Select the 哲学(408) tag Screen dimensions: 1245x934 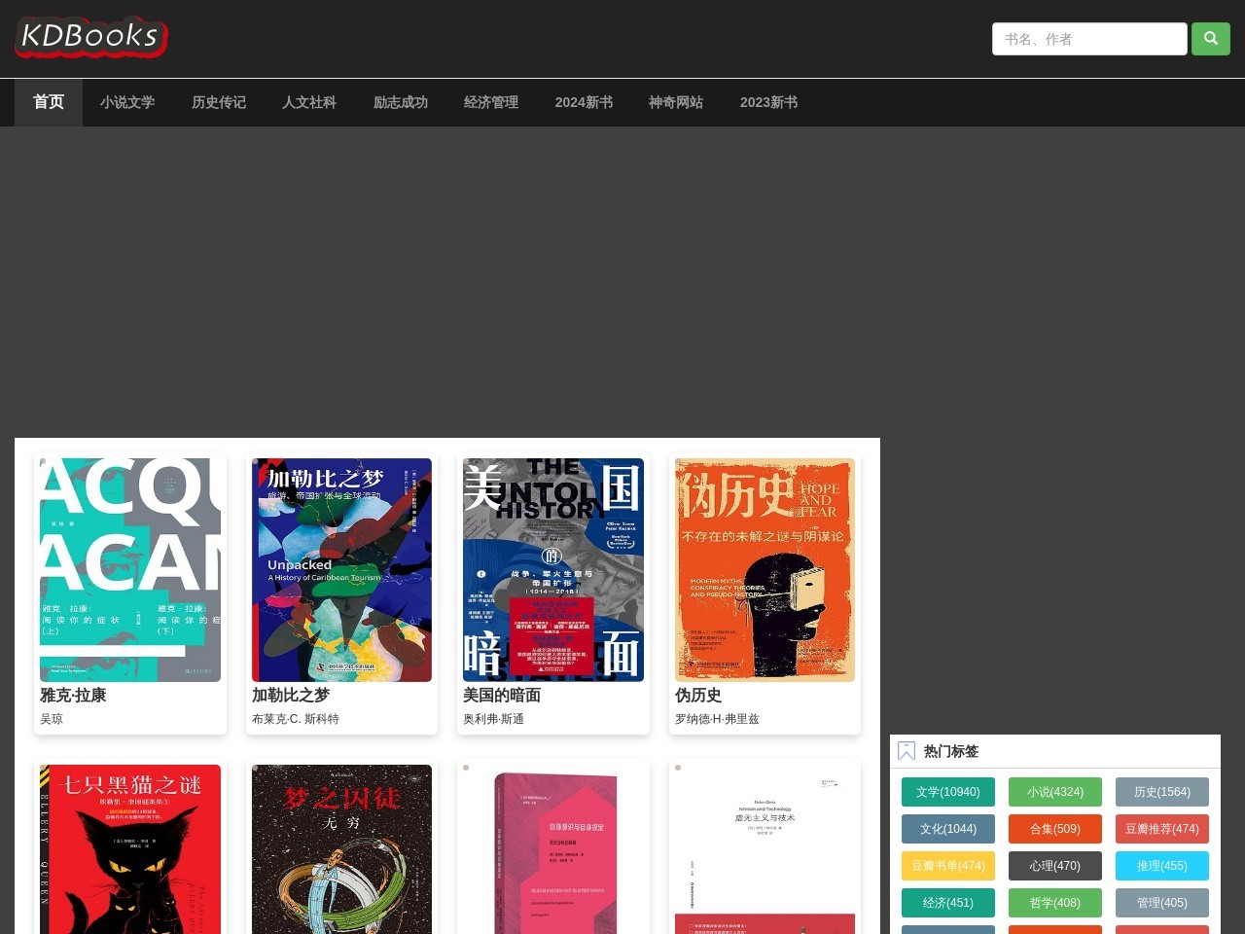(x=1055, y=903)
